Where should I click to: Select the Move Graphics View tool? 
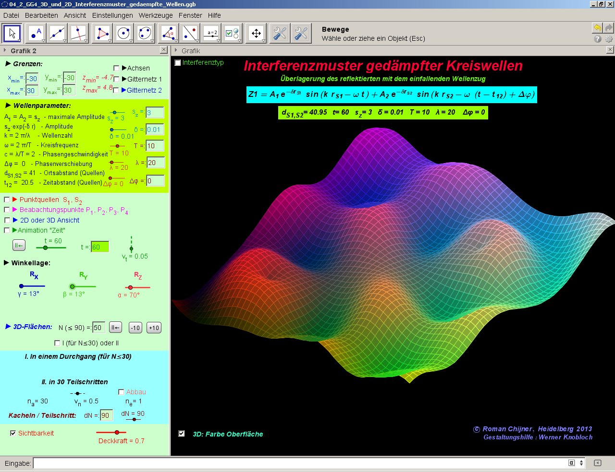click(256, 34)
